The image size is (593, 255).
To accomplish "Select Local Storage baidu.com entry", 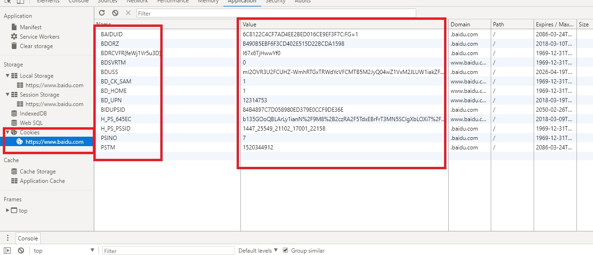I will click(x=54, y=85).
